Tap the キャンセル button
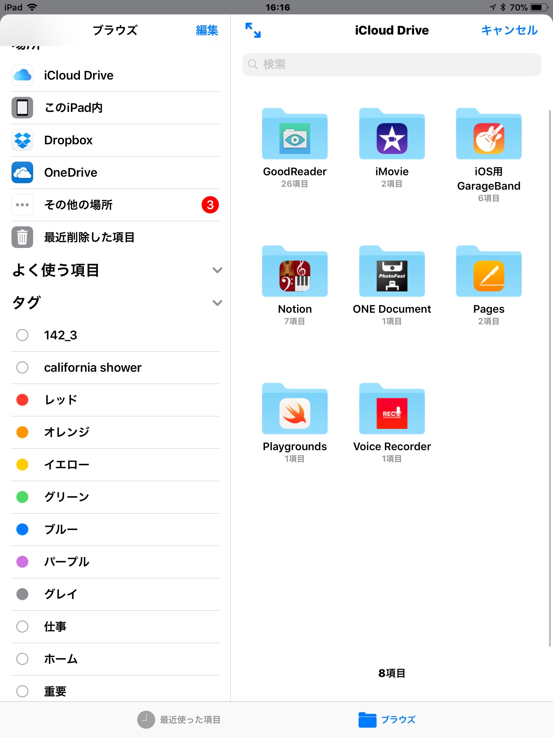Screen dimensions: 553x737 click(509, 30)
